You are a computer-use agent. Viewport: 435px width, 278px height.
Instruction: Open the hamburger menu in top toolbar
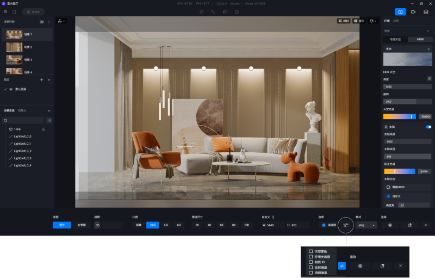click(x=6, y=11)
